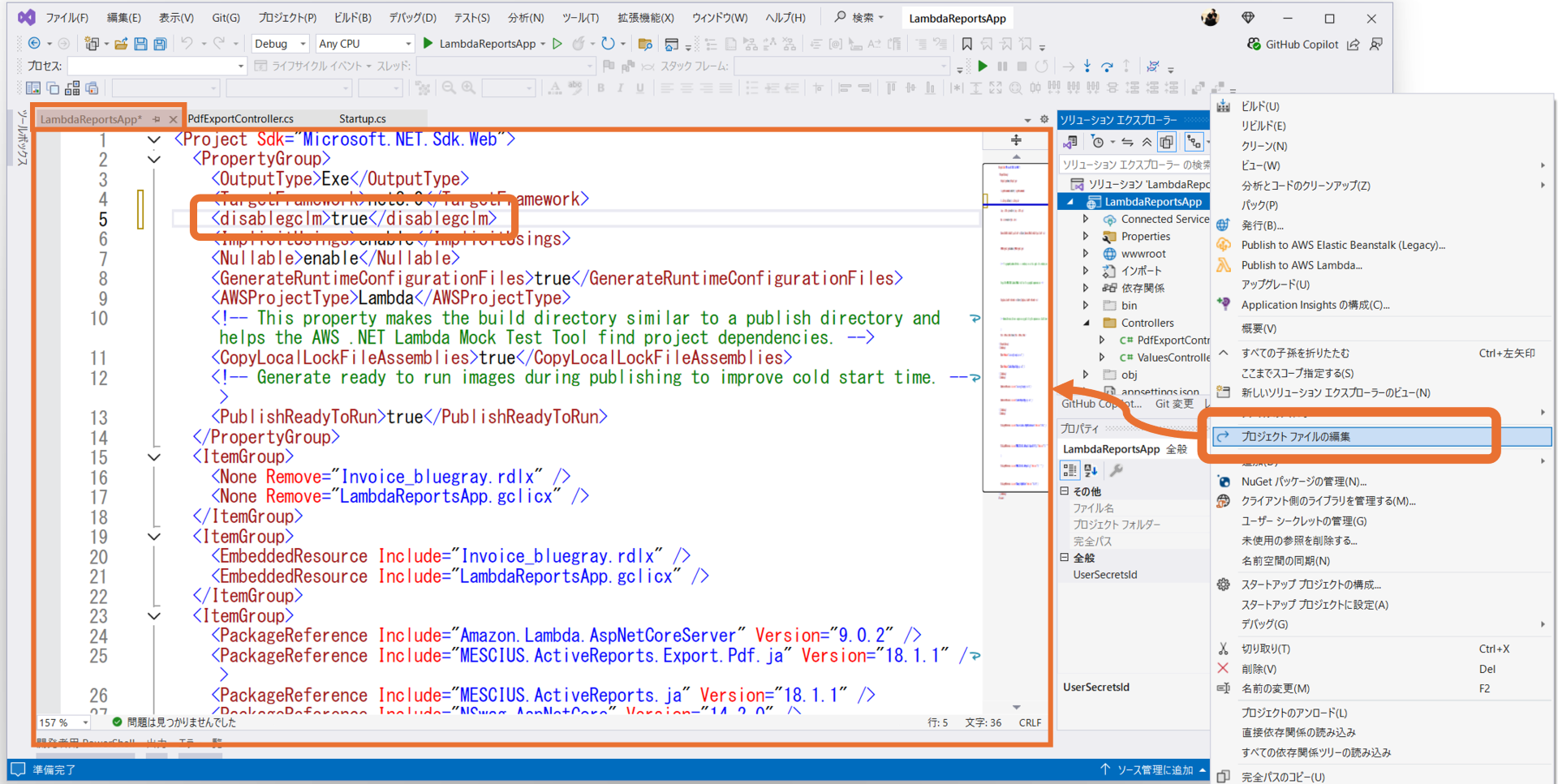The width and height of the screenshot is (1558, 784).
Task: Click the CRLF line ending indicator
Action: 1030,722
